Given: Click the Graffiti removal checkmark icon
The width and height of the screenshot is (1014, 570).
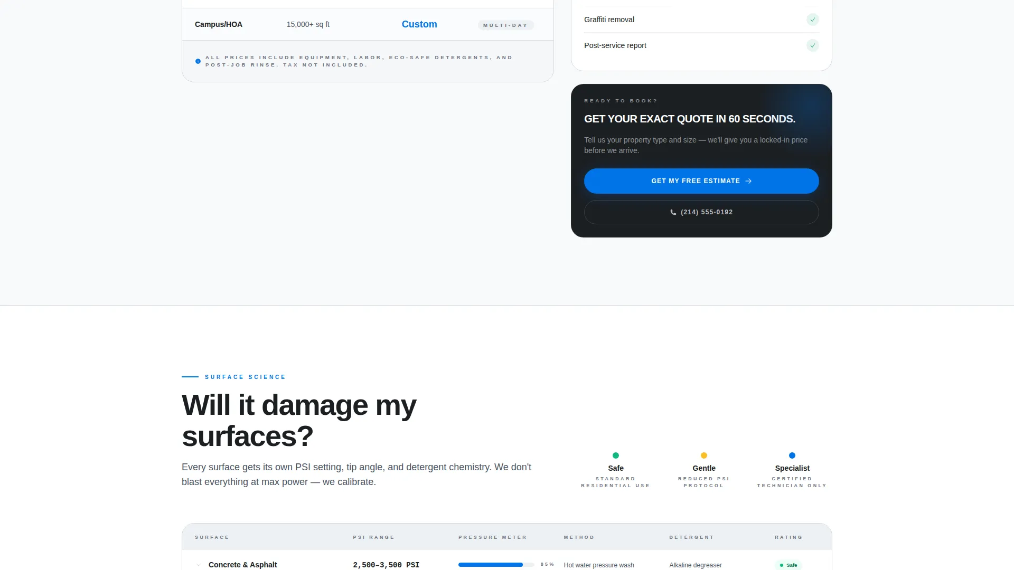Looking at the screenshot, I should [x=813, y=20].
